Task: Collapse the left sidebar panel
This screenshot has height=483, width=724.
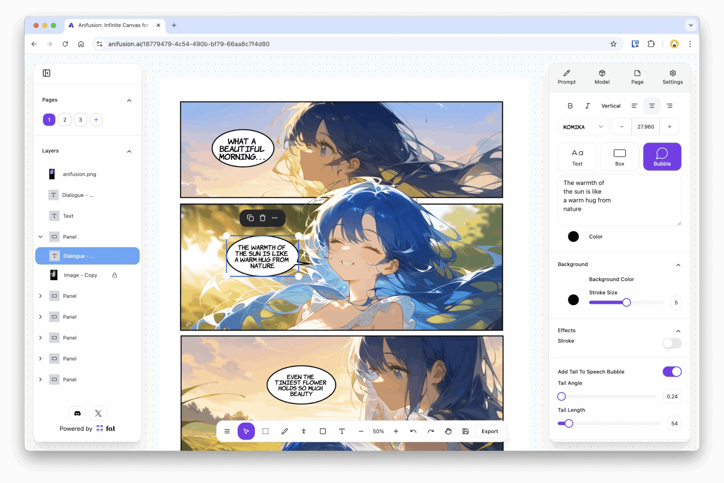Action: click(47, 73)
